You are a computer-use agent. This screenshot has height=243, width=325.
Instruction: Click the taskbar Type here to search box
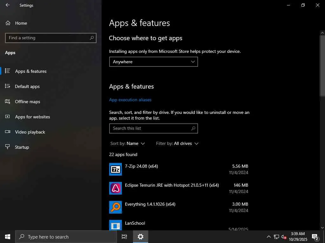66,237
